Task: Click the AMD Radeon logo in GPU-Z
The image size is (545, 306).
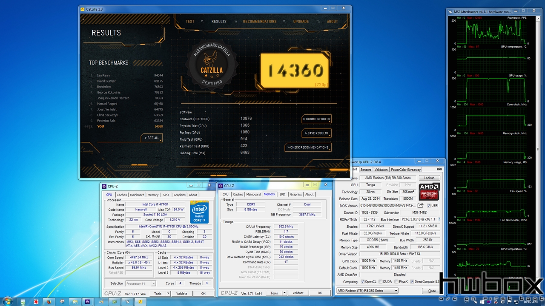Action: tap(430, 192)
